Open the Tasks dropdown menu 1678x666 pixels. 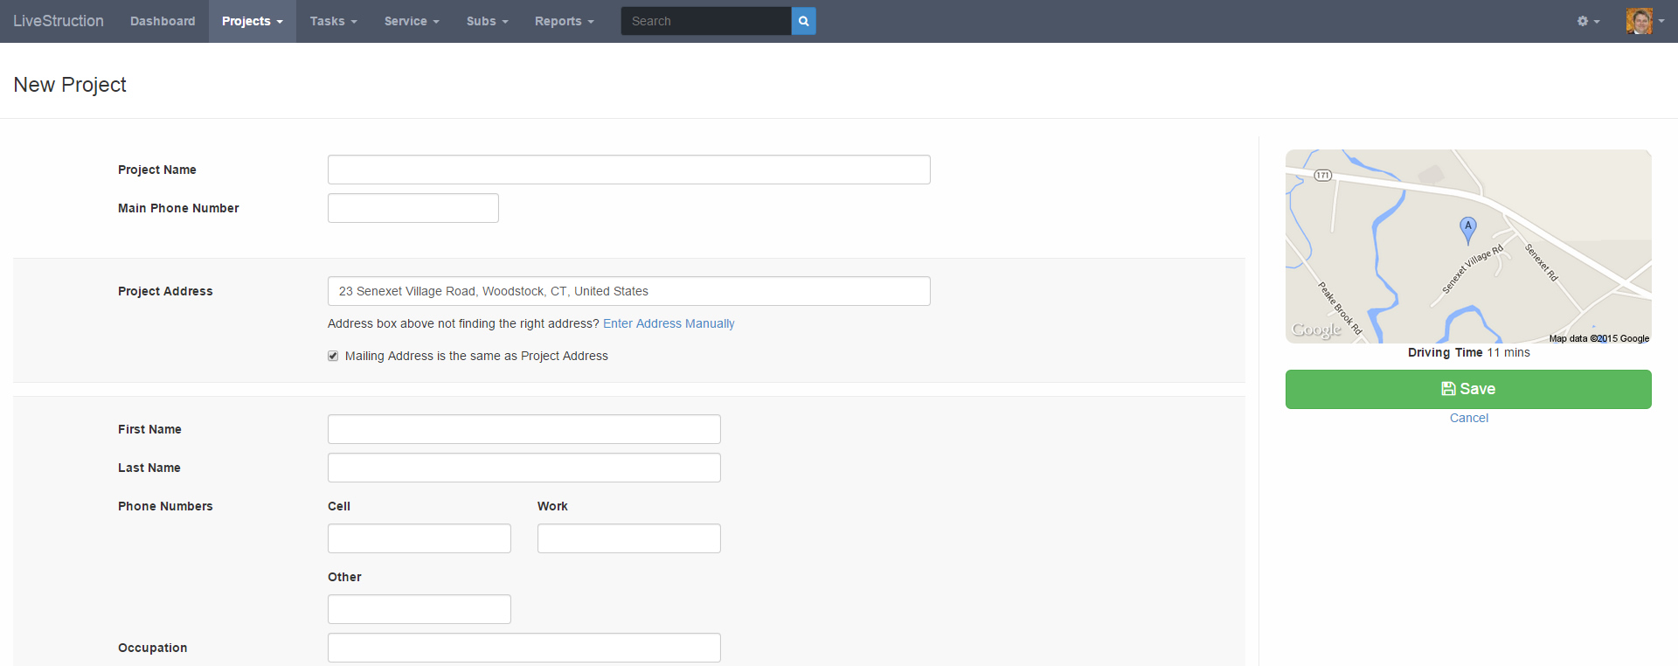(x=333, y=21)
